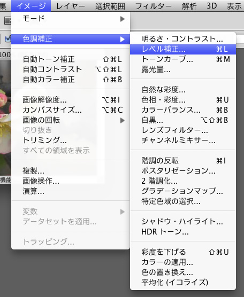
Task: Choose HDR トーン option
Action: coord(183,232)
